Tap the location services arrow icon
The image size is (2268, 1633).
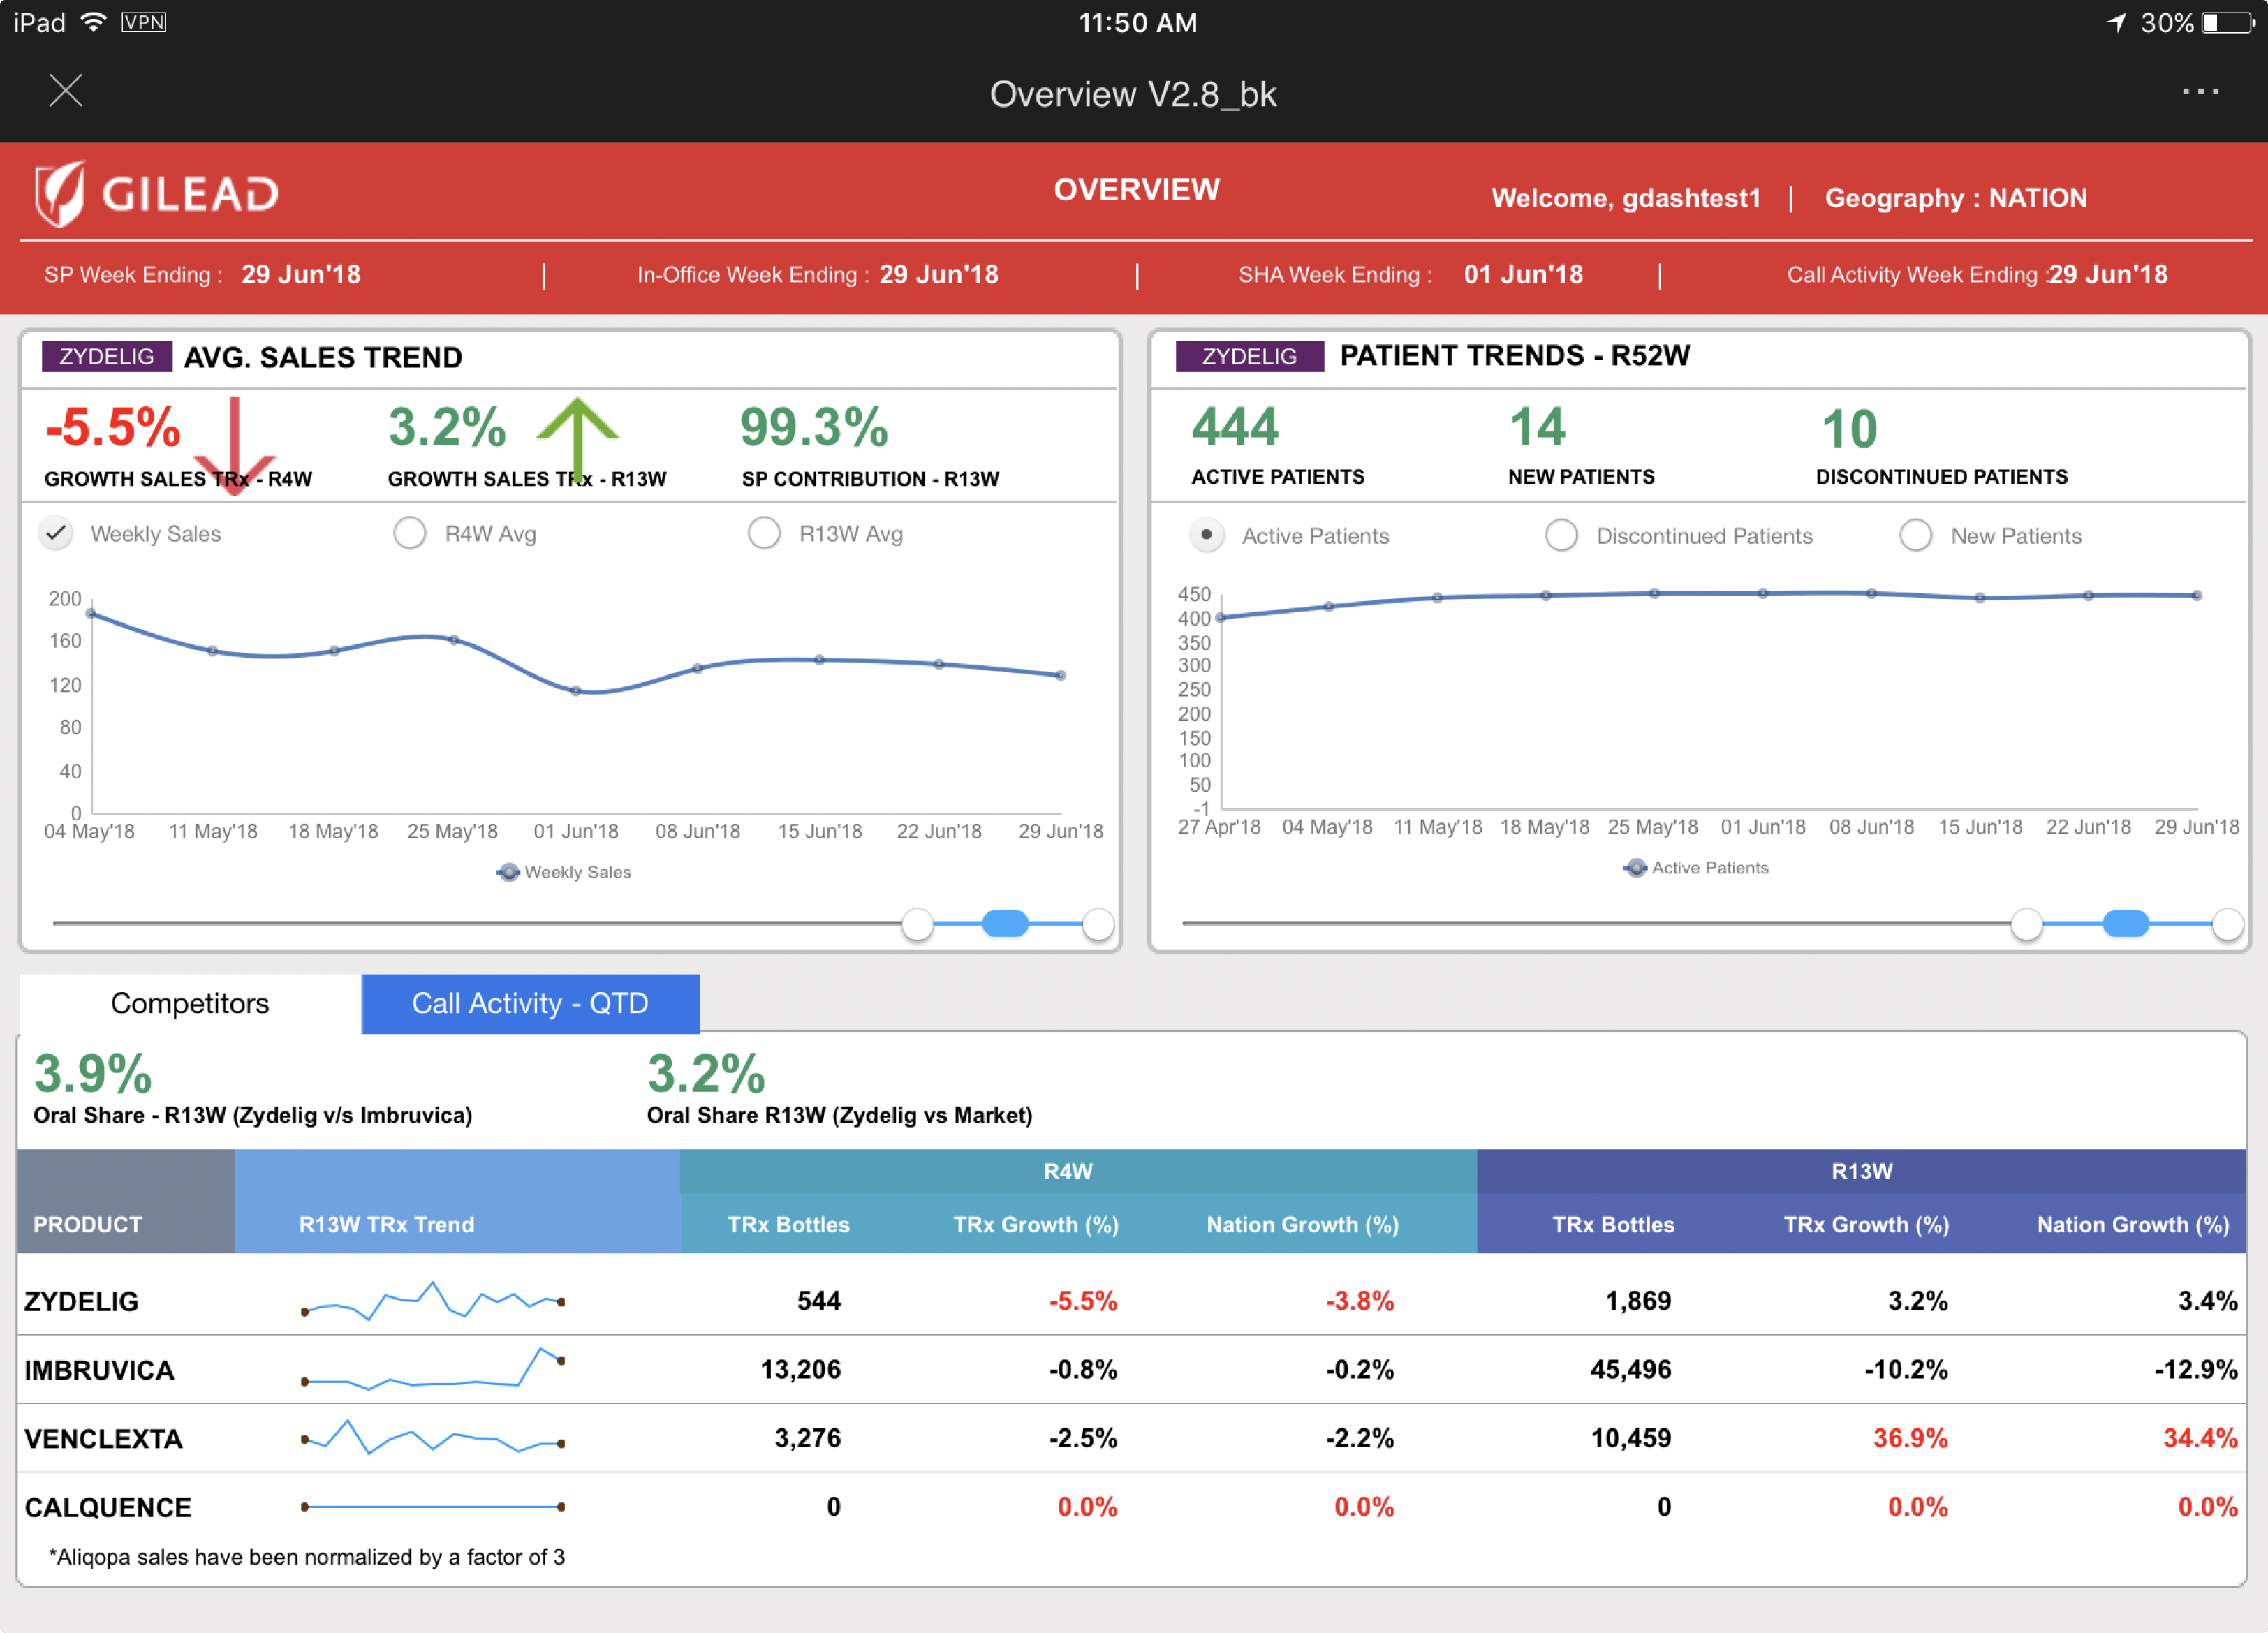(2116, 22)
